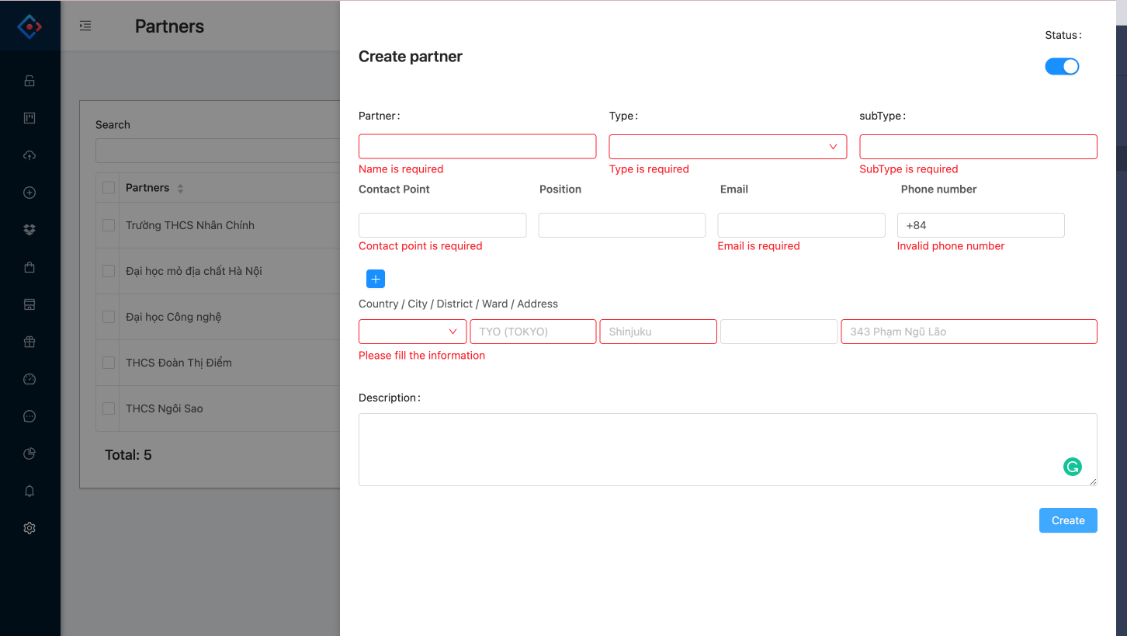Open the shopping bag sidebar icon
This screenshot has width=1127, height=636.
click(x=29, y=267)
